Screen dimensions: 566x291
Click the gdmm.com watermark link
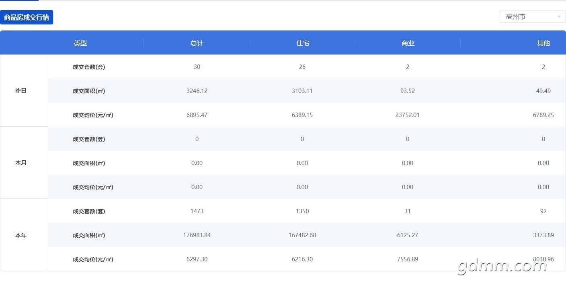pos(502,265)
